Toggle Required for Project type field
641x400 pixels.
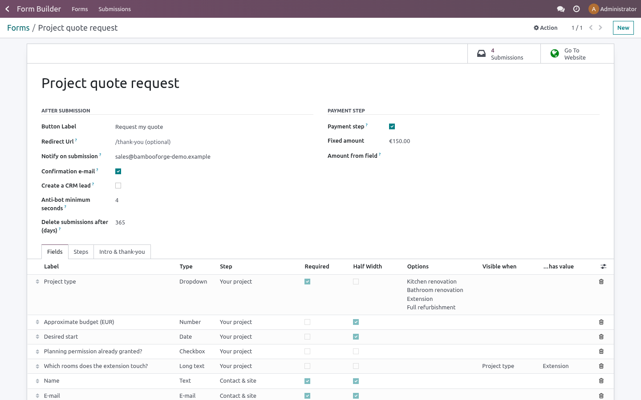307,282
